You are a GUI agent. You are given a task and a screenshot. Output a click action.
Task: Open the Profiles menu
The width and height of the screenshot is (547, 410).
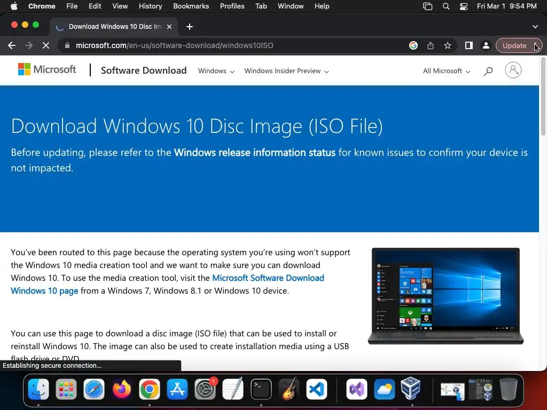[232, 6]
